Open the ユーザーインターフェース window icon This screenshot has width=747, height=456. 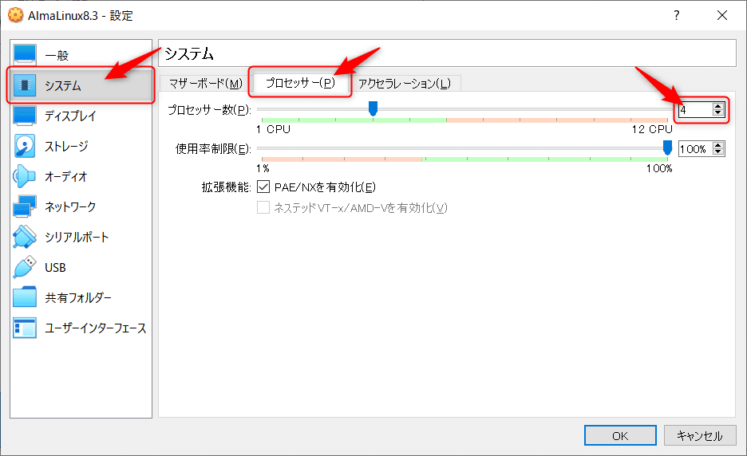tap(25, 328)
